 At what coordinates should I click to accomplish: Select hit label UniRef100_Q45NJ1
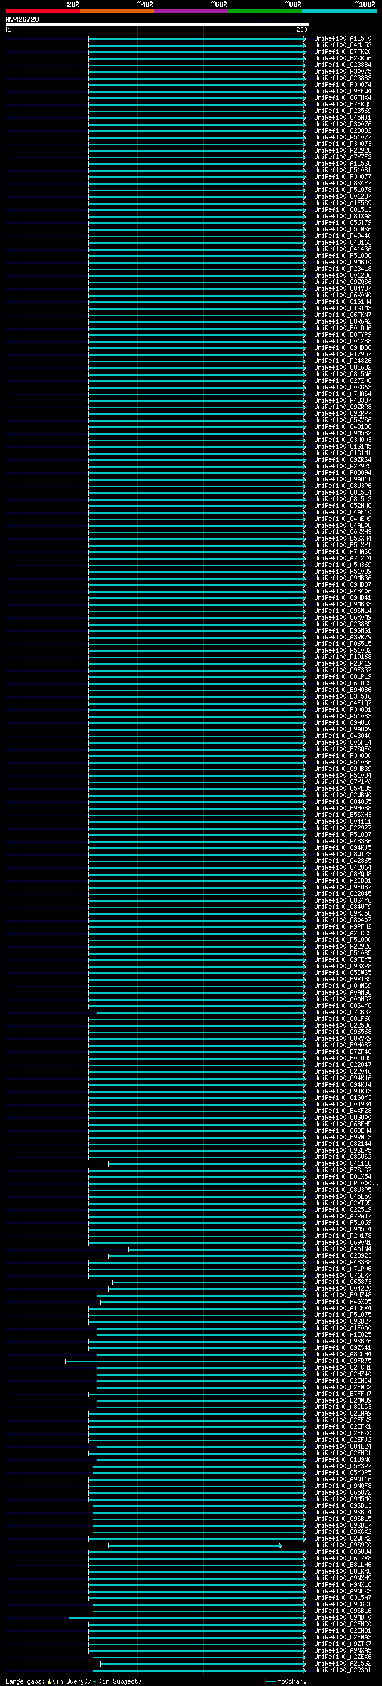click(342, 117)
